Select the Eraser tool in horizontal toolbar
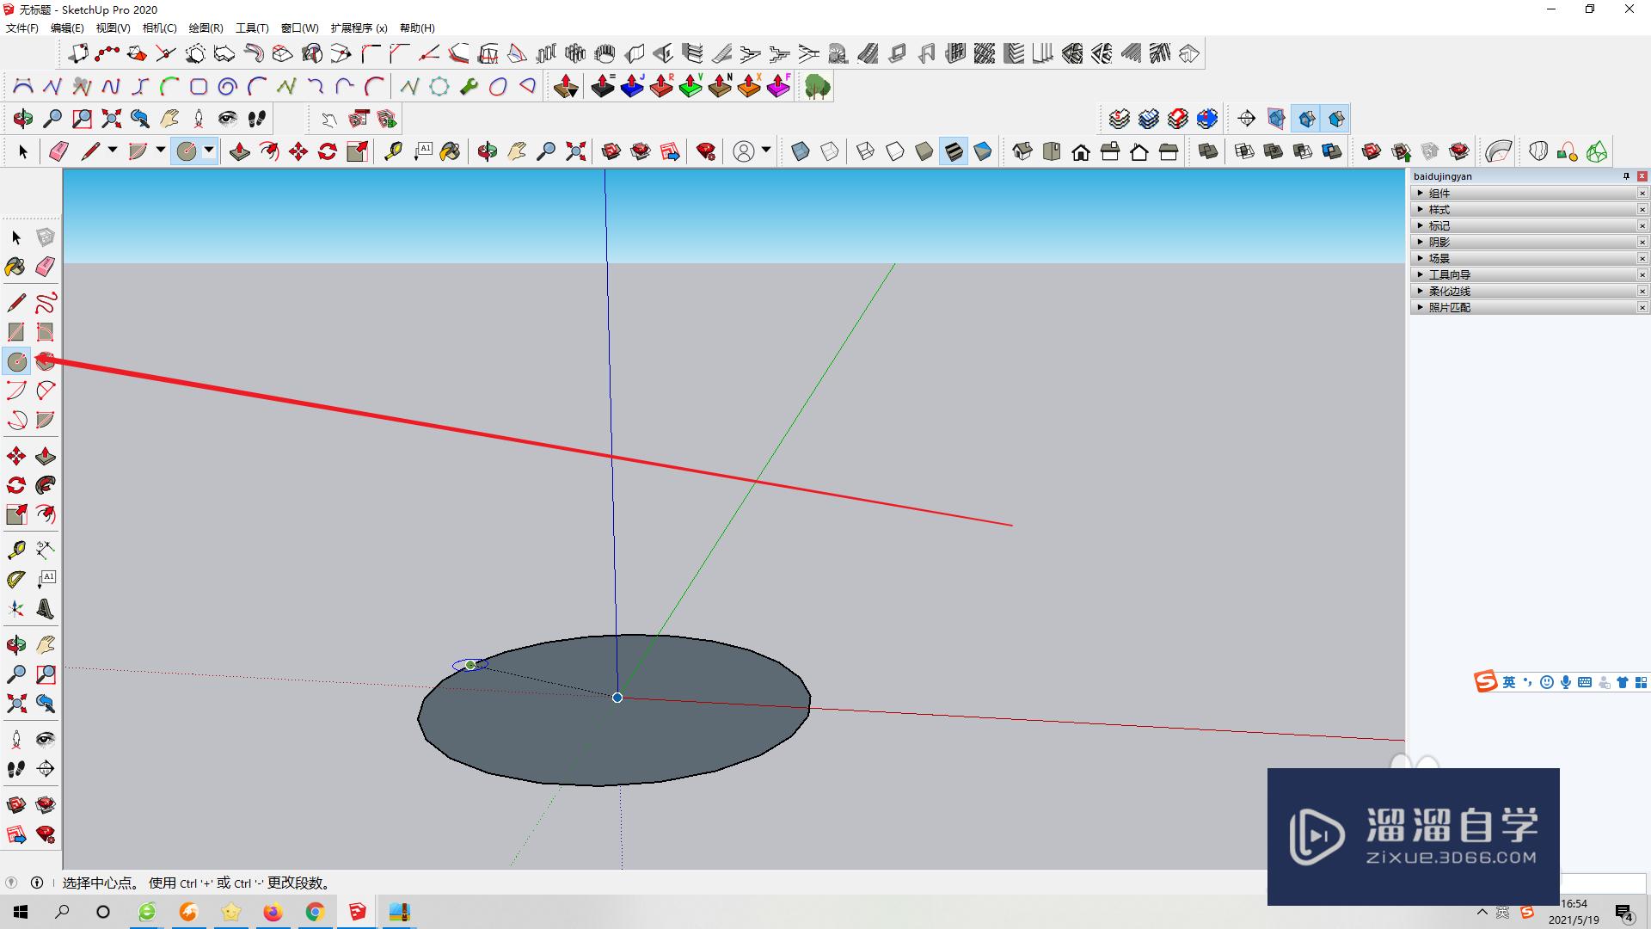The height and width of the screenshot is (929, 1651). (x=58, y=151)
